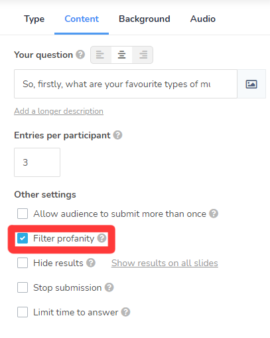Show help for Entries per participant
The image size is (270, 338).
pyautogui.click(x=117, y=135)
